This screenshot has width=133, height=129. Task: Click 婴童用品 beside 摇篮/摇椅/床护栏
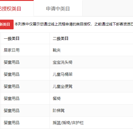(x=11, y=123)
